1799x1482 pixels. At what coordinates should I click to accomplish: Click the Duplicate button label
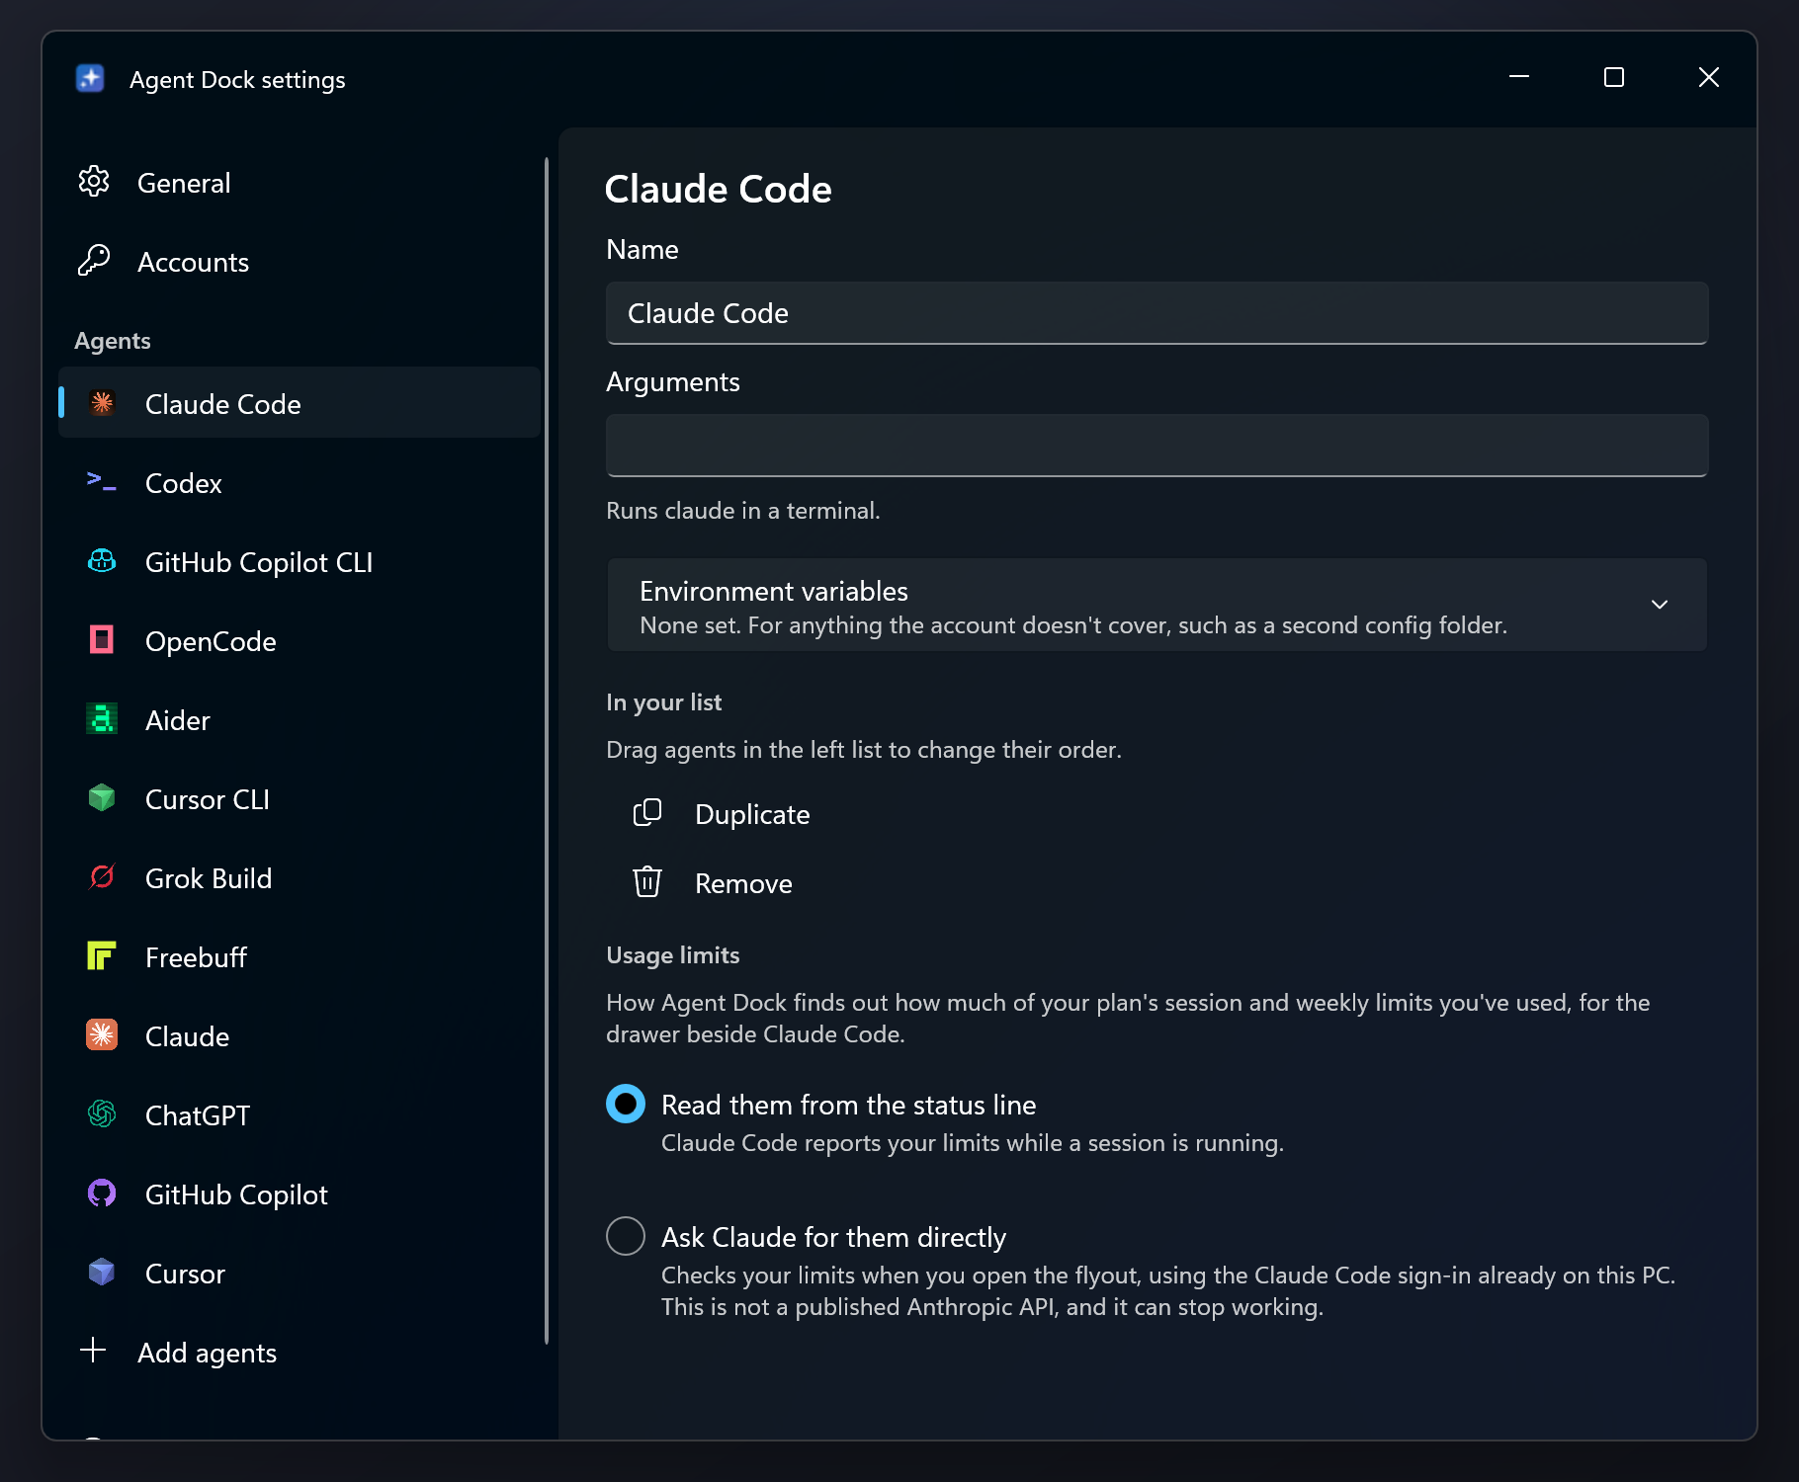tap(752, 814)
